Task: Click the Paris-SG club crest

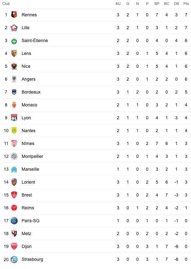Action: (14, 221)
